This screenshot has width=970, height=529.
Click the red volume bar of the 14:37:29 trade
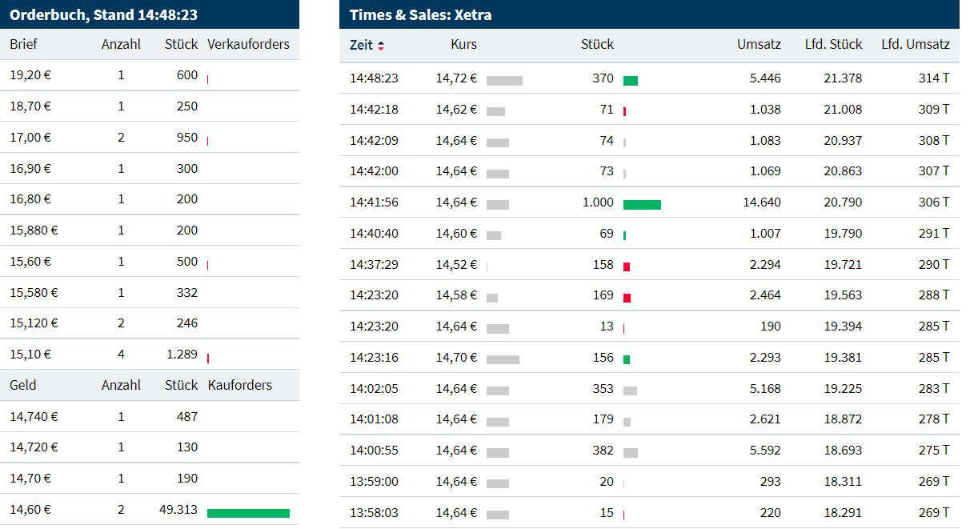[627, 267]
